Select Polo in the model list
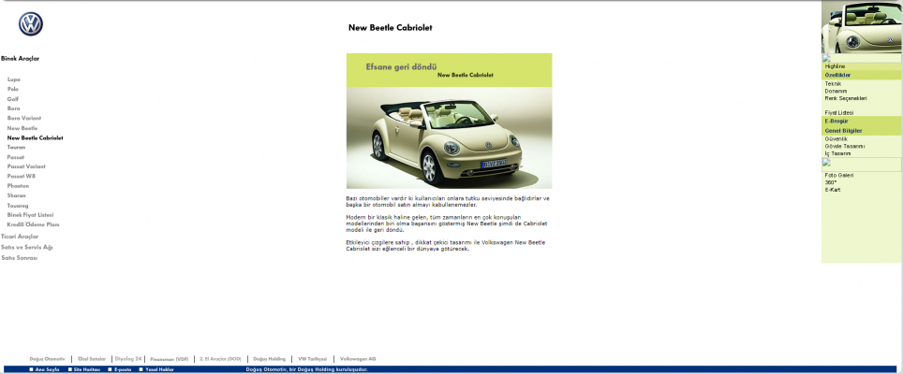Viewport: 903px width, 374px height. click(x=13, y=89)
